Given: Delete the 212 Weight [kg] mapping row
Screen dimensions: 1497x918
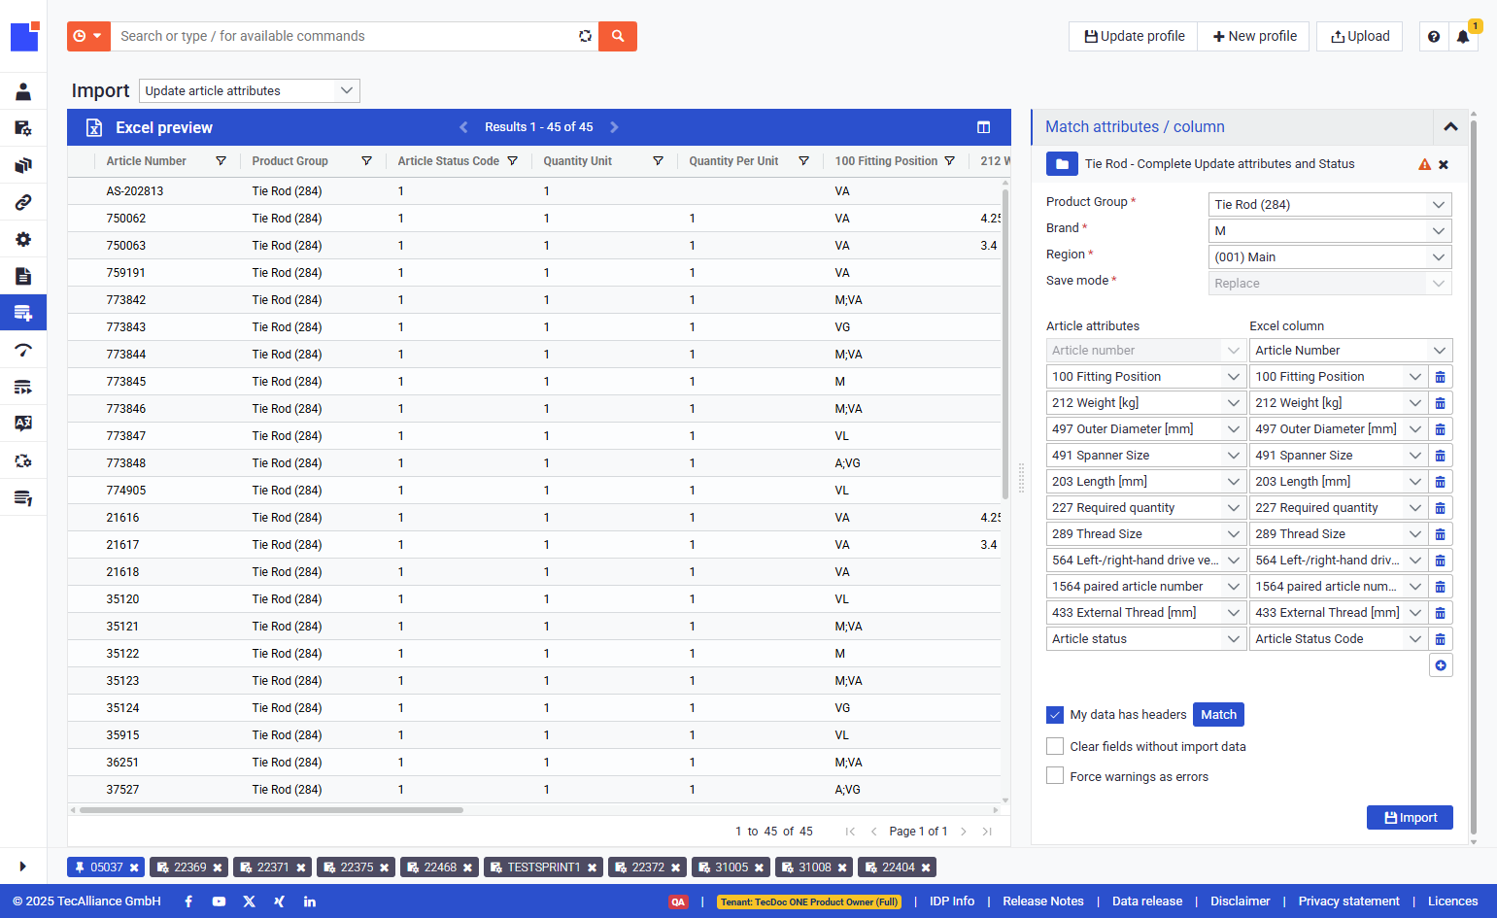Looking at the screenshot, I should coord(1441,403).
